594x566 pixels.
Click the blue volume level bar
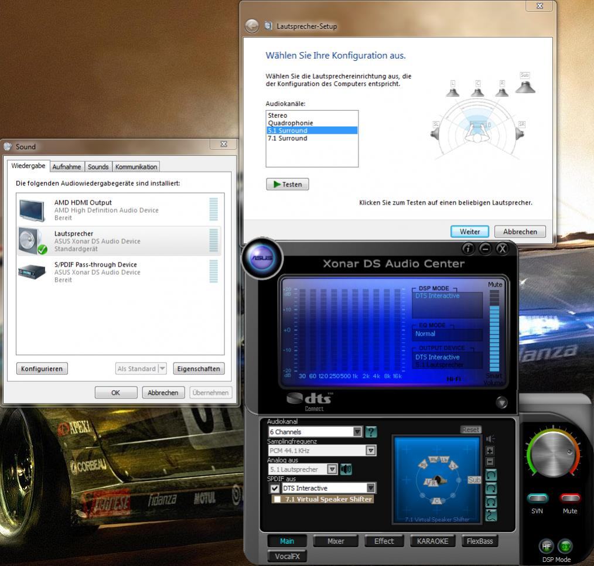coord(494,337)
